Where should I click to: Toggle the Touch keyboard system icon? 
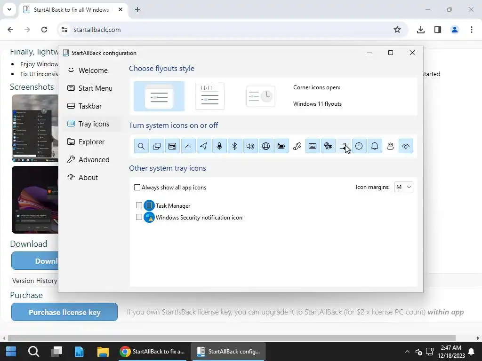313,146
